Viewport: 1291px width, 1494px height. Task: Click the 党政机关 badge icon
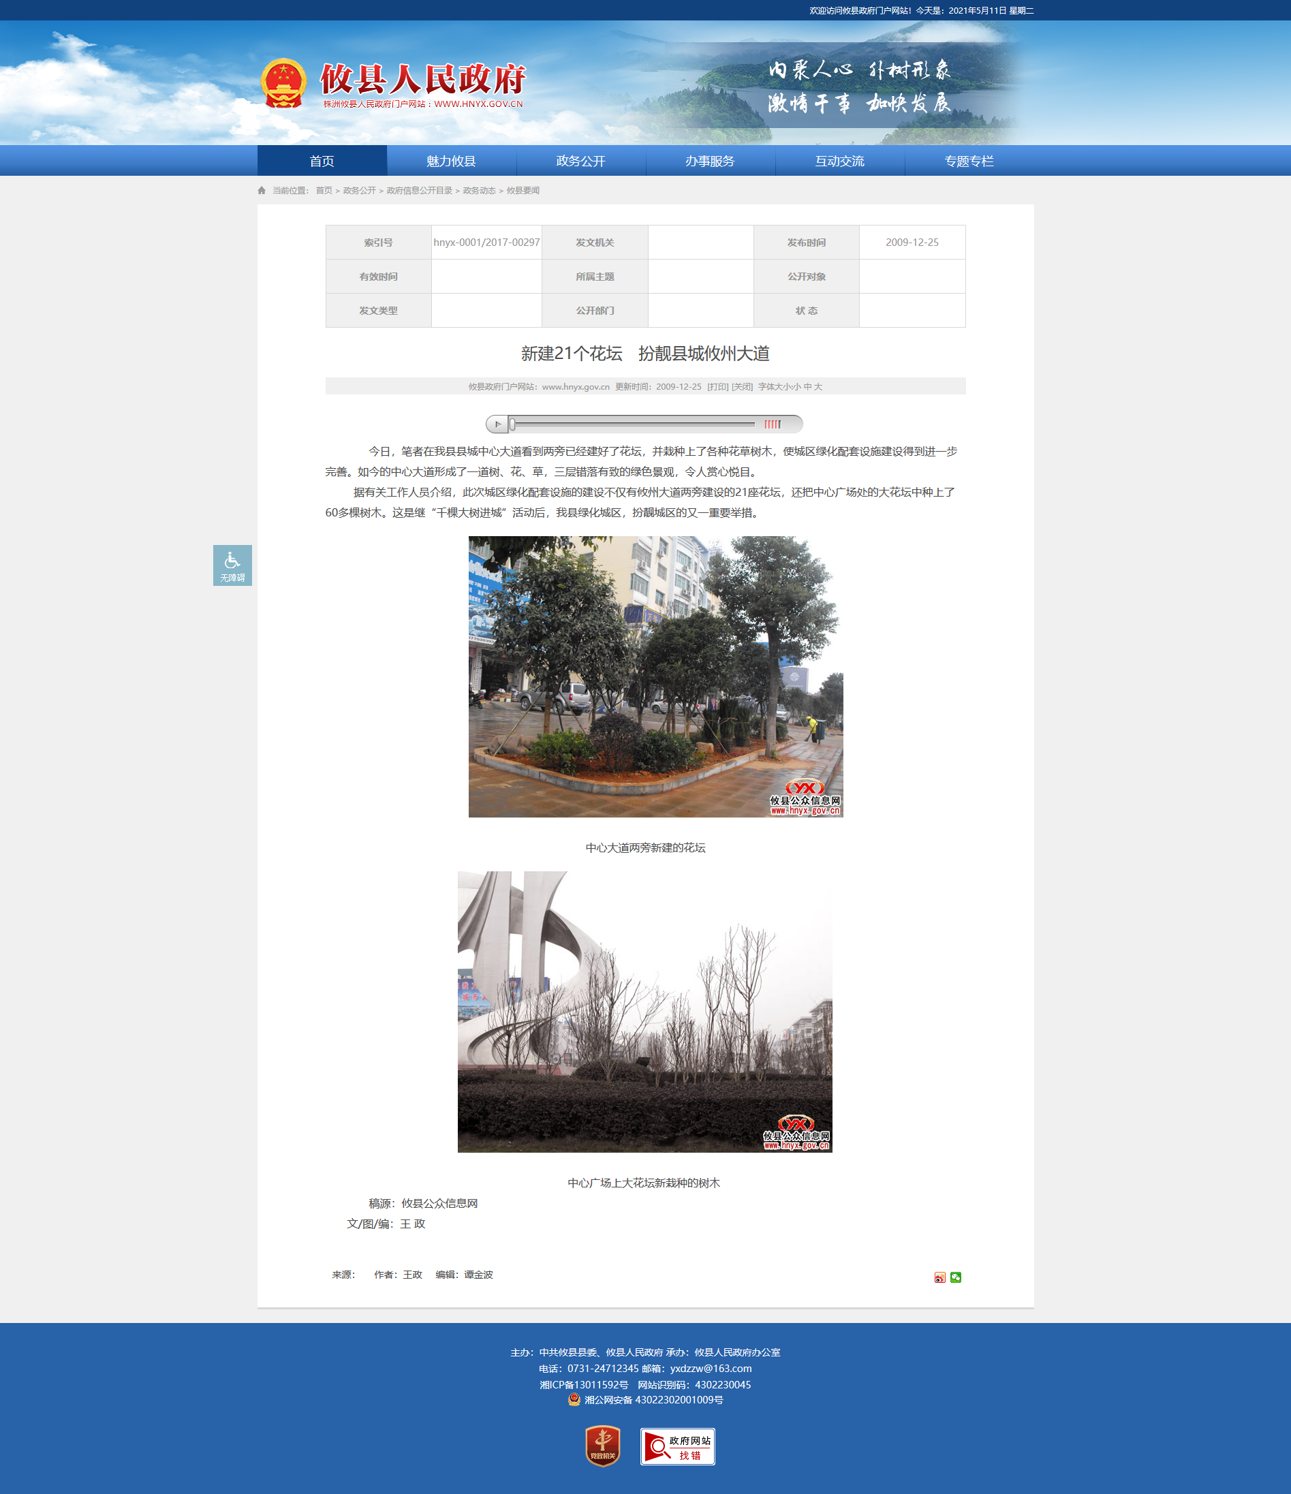[x=602, y=1446]
